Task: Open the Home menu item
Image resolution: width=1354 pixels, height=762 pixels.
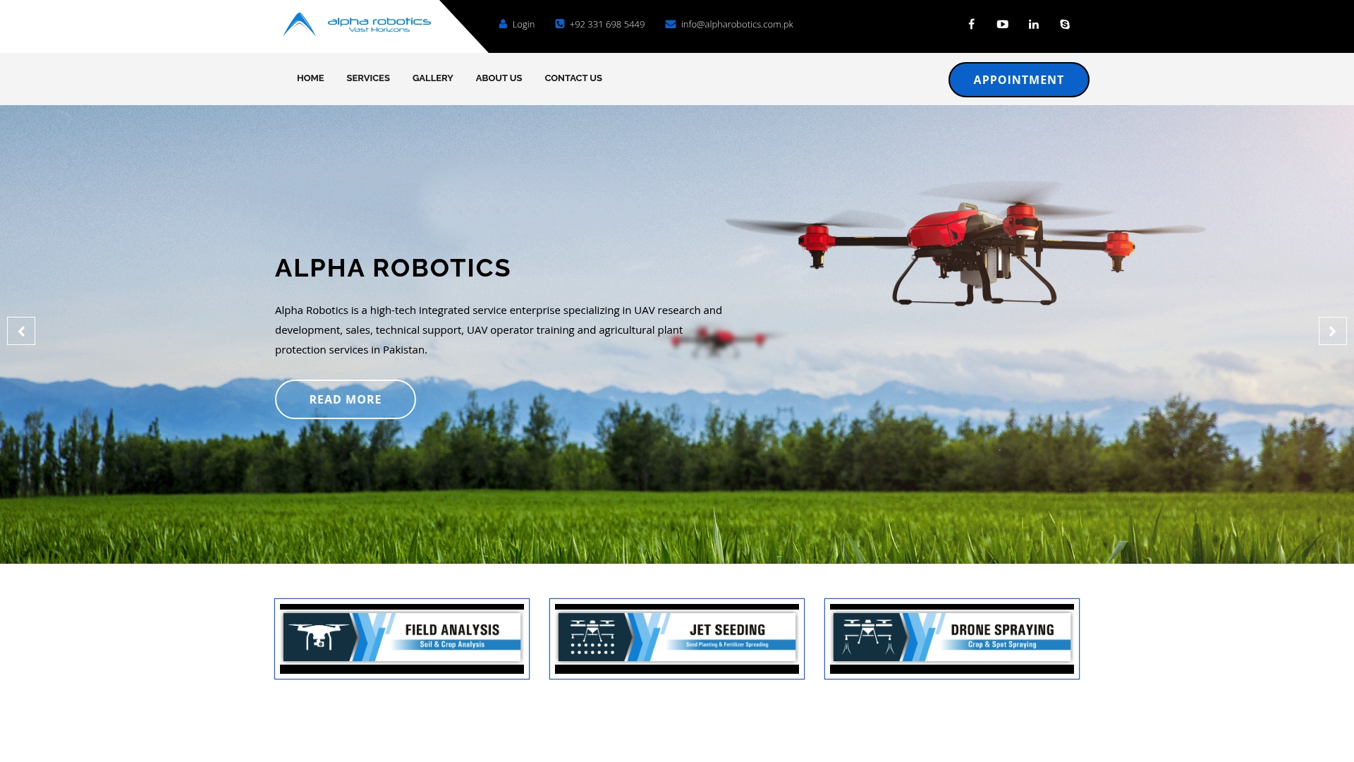Action: point(310,78)
